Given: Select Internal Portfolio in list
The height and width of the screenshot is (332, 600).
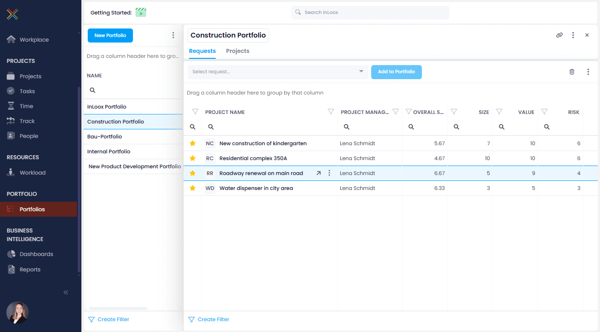Looking at the screenshot, I should pyautogui.click(x=133, y=152).
